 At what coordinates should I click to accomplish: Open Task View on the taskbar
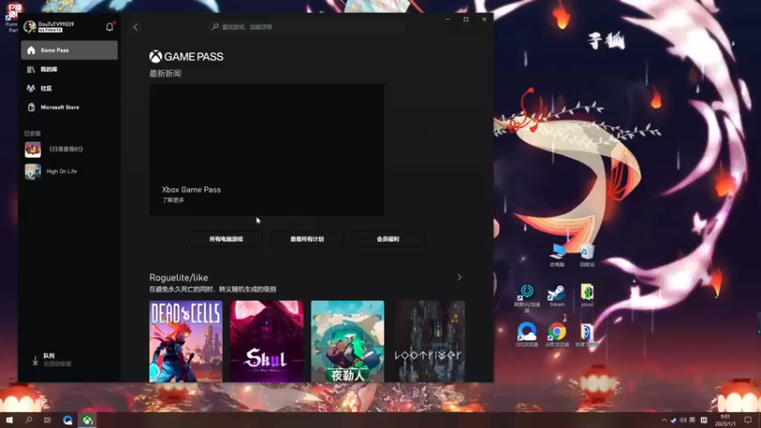(47, 419)
